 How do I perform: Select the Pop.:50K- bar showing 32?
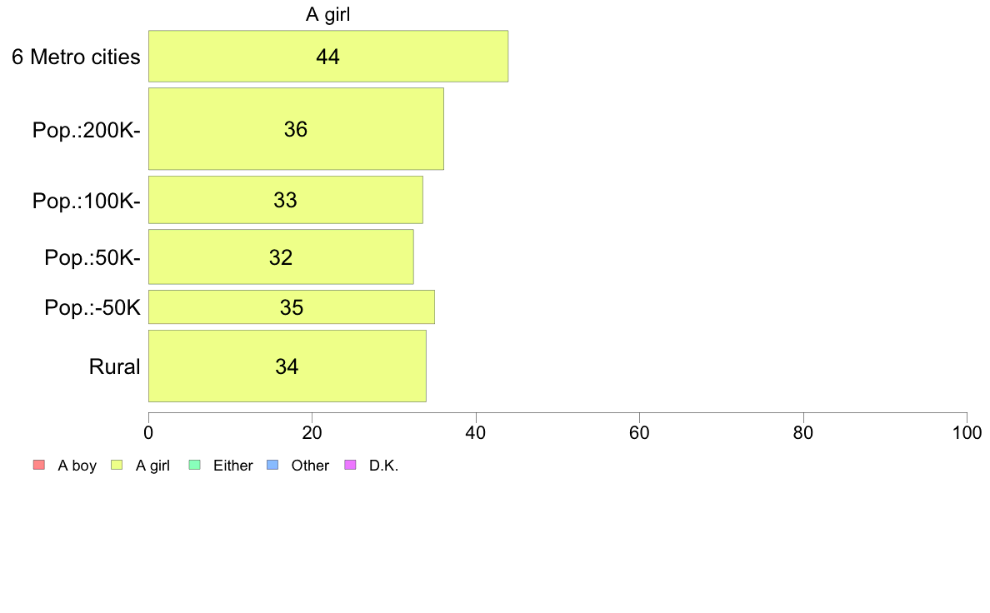(281, 257)
